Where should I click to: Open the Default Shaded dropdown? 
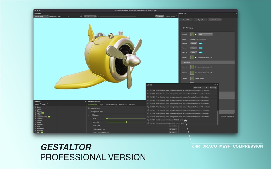171,17
